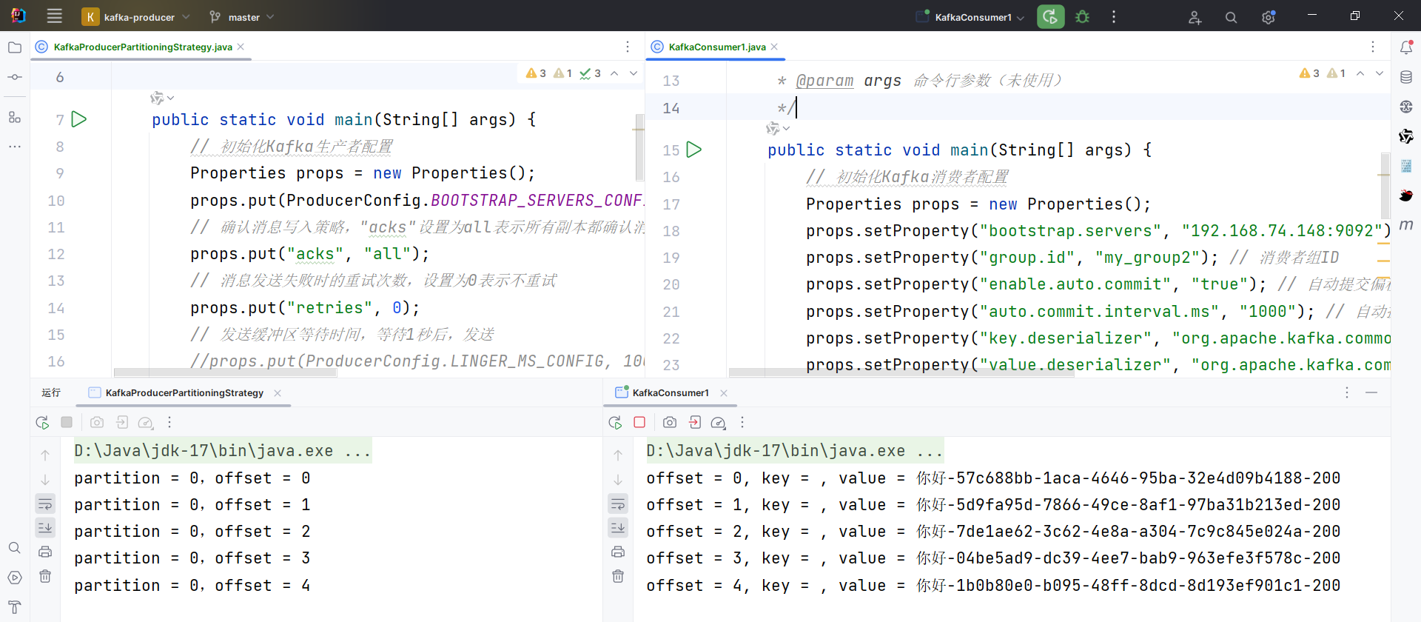This screenshot has width=1421, height=622.
Task: Open the Project tool window folder icon
Action: [x=15, y=47]
